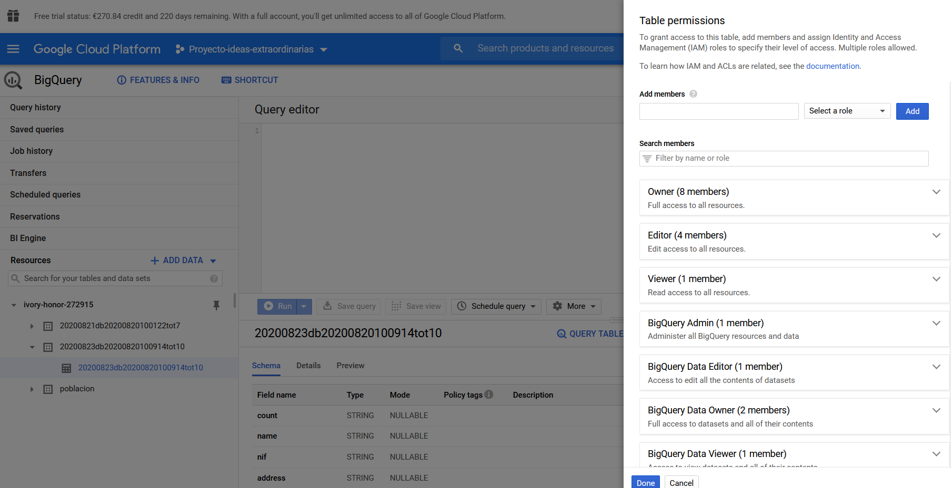This screenshot has width=952, height=488.
Task: Open the hamburger navigation menu
Action: pos(13,49)
